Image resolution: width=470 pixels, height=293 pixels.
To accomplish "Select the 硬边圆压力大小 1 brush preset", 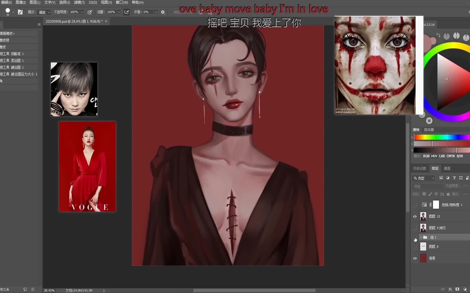I will [x=19, y=74].
